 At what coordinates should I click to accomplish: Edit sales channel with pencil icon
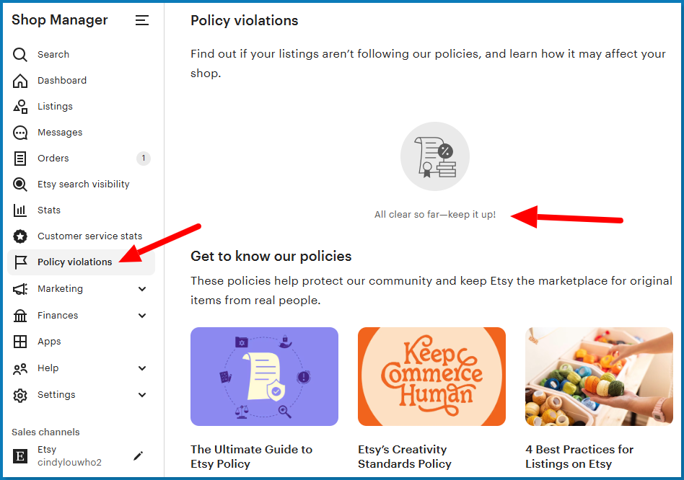tap(138, 456)
